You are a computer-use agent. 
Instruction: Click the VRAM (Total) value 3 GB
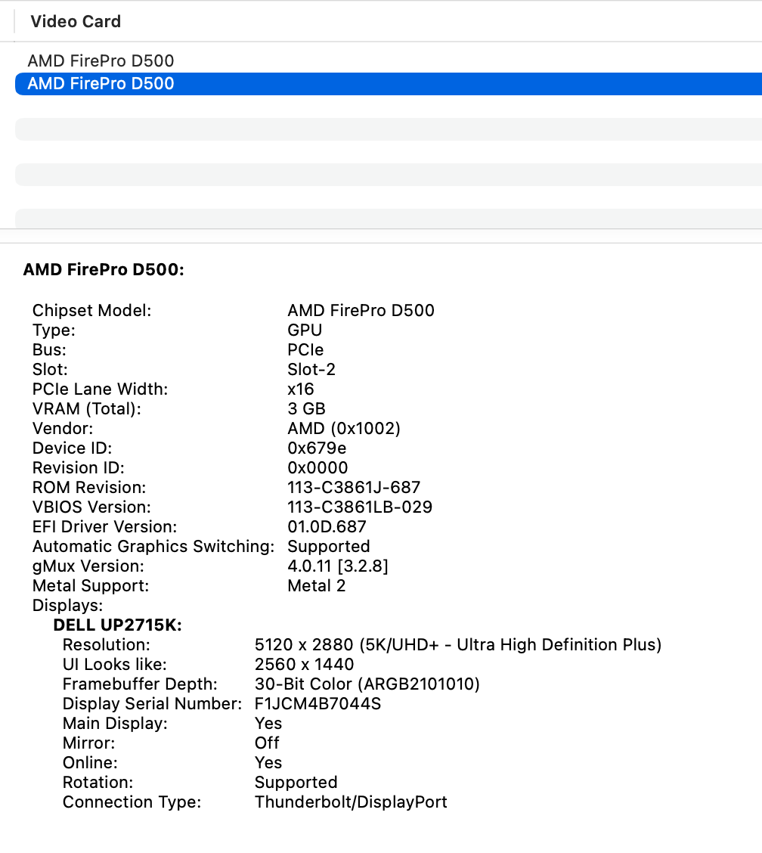[x=306, y=408]
